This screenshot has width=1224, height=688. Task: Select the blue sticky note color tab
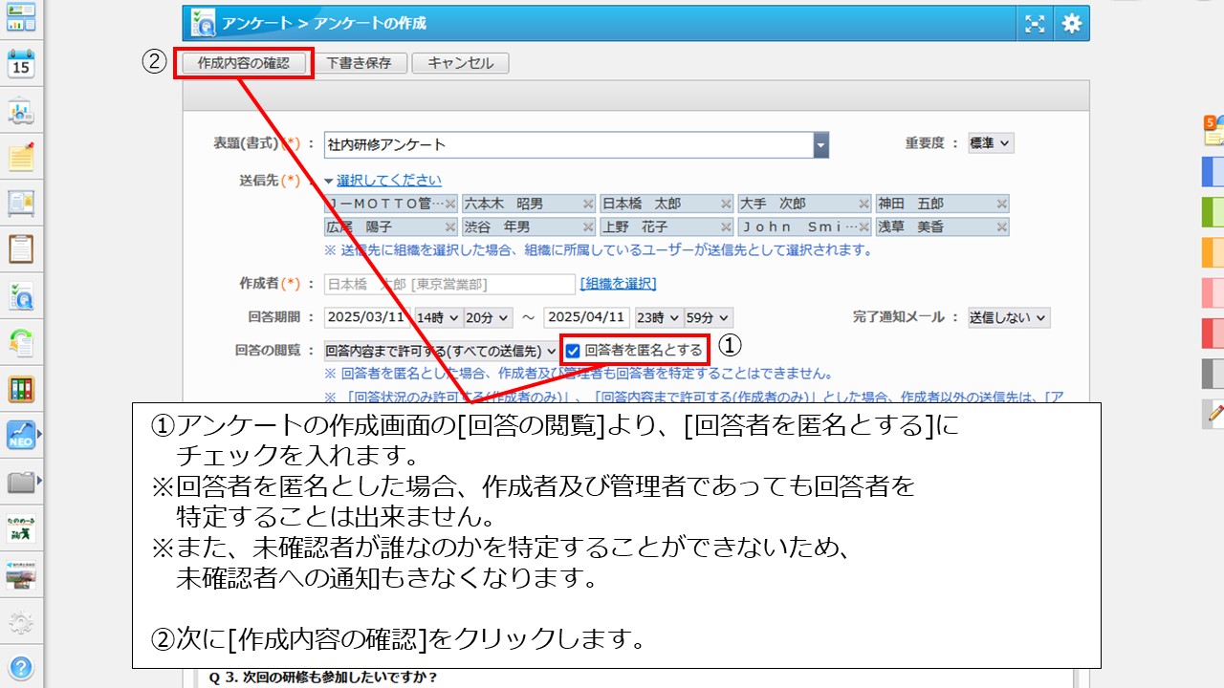(1213, 172)
